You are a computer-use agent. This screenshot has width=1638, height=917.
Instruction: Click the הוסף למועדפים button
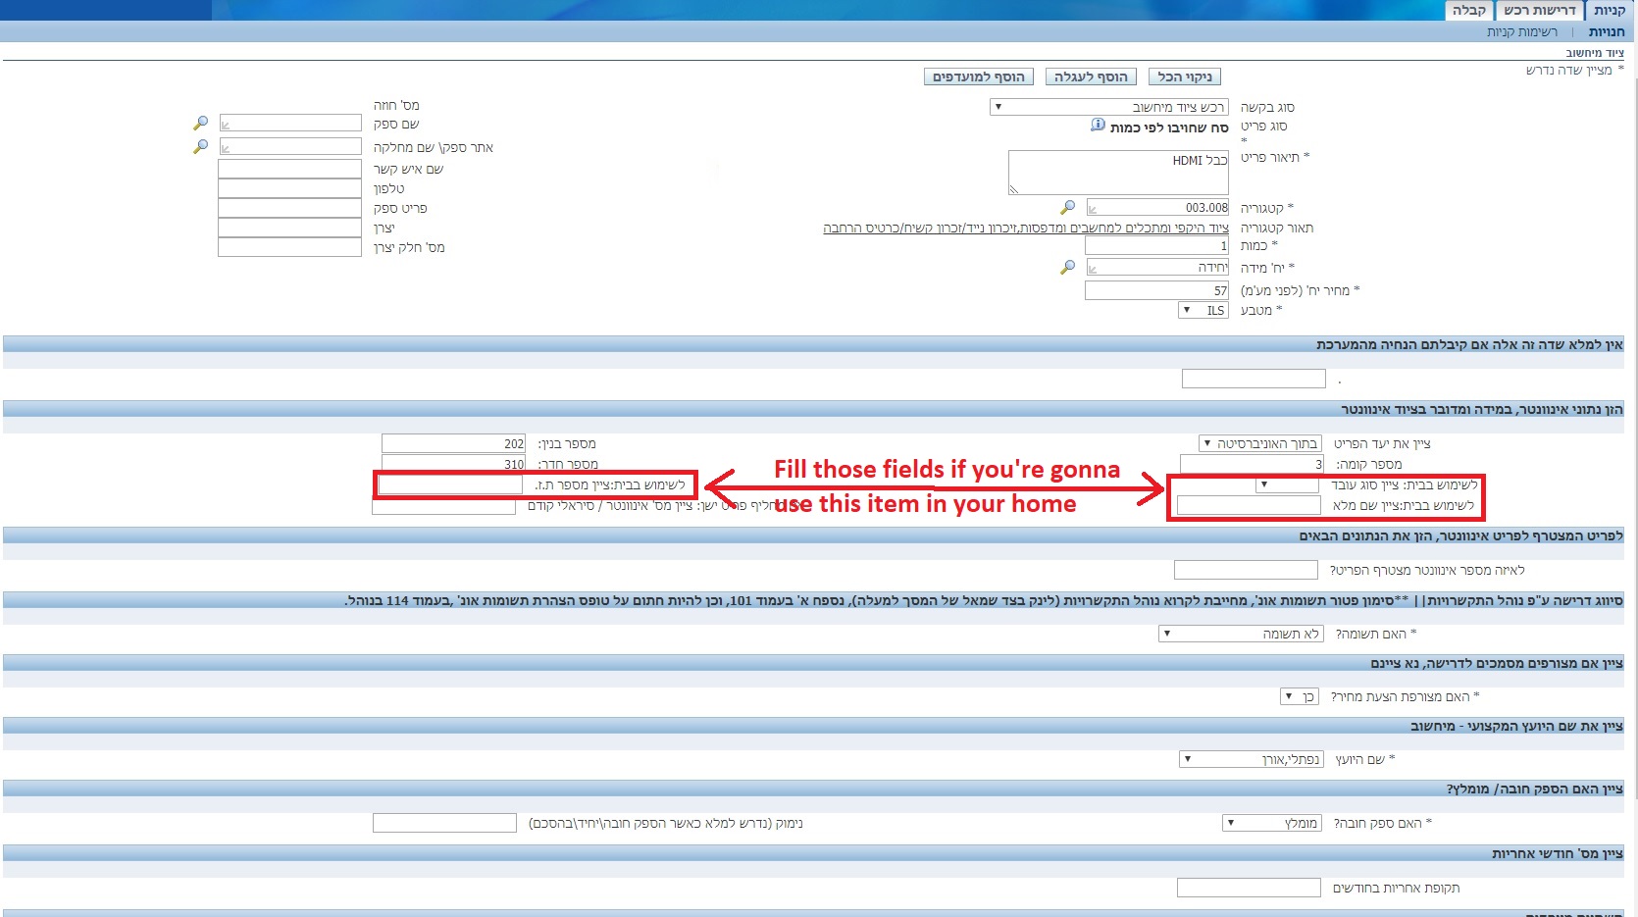pos(978,76)
